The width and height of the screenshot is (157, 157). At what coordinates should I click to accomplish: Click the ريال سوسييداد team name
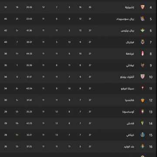pyautogui.click(x=125, y=19)
